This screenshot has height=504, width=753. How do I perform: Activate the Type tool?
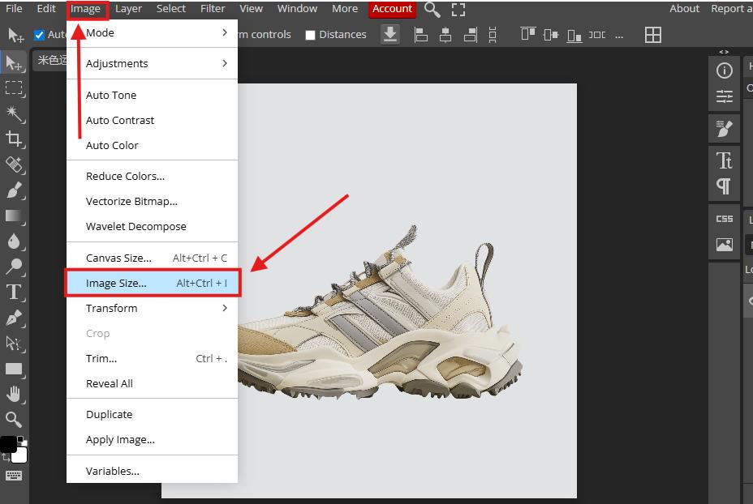click(14, 293)
